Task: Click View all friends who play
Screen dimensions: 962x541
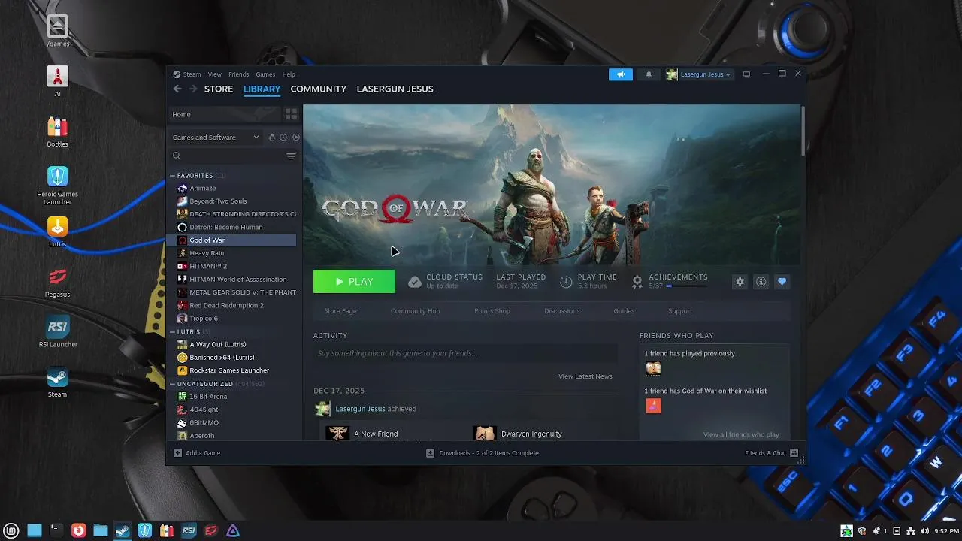Action: tap(741, 434)
